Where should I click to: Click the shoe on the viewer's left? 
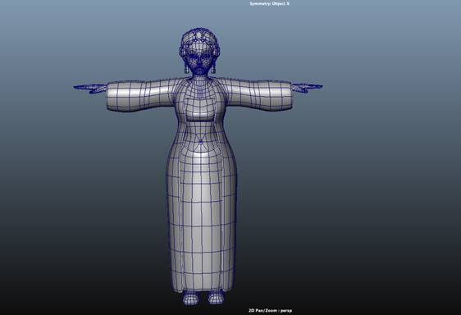click(x=191, y=297)
